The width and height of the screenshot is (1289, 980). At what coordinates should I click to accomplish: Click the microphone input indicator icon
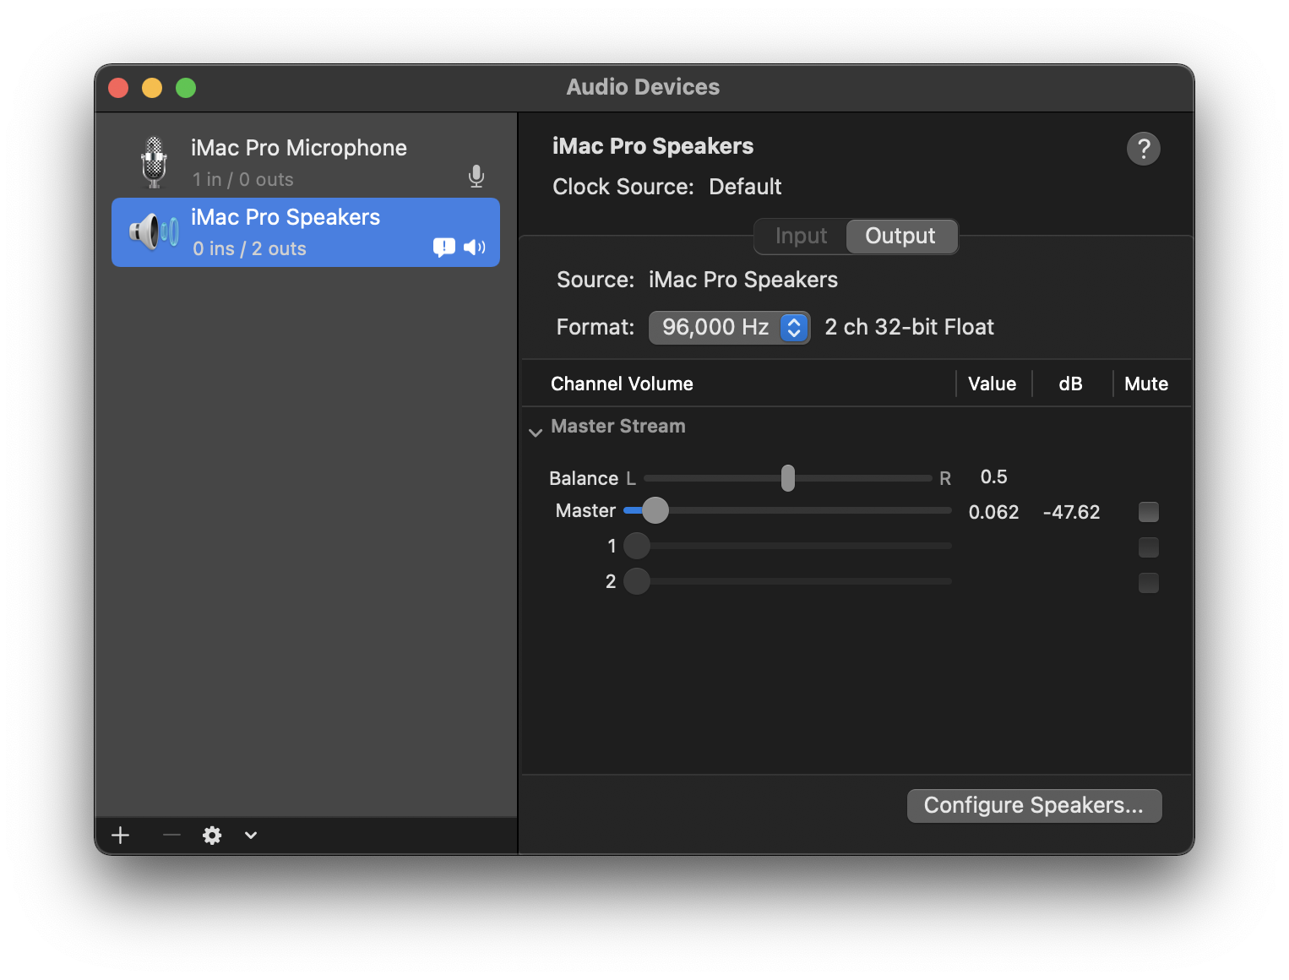pyautogui.click(x=476, y=176)
